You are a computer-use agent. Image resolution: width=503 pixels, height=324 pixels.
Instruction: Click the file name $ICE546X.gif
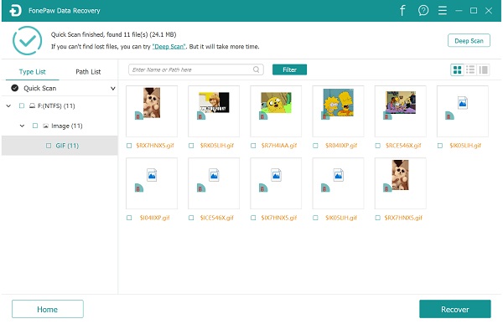click(x=217, y=218)
